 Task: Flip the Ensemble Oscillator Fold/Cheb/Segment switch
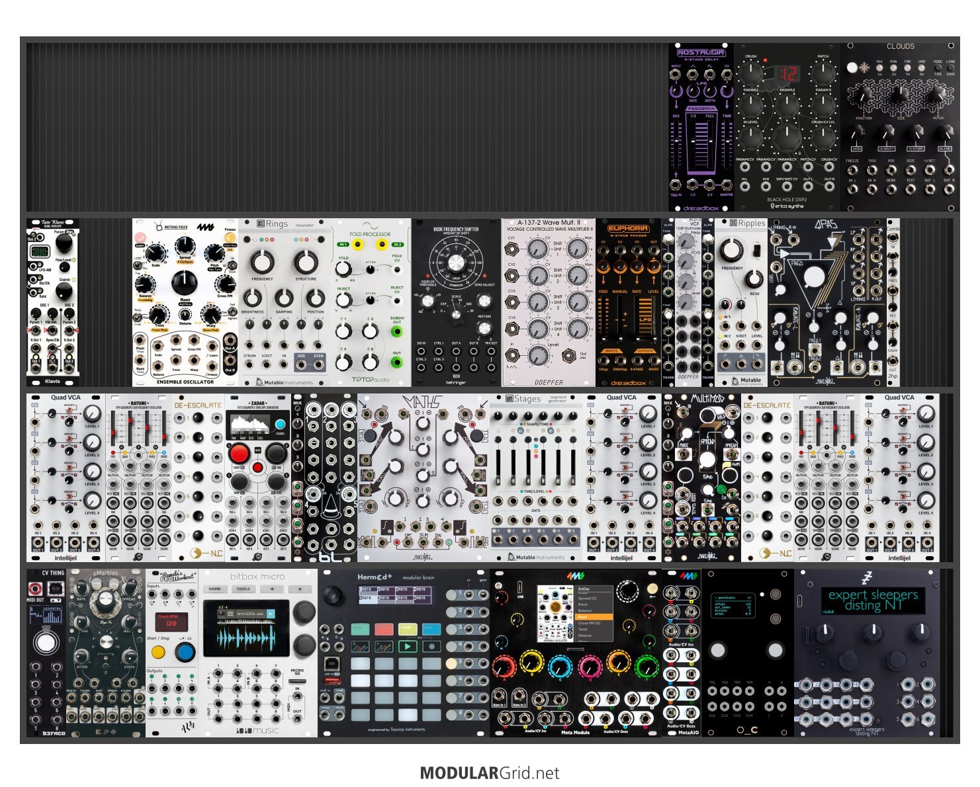231,311
